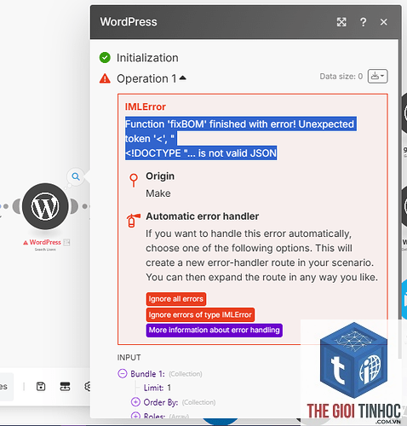The height and width of the screenshot is (426, 407).
Task: Click Ignore errors of type IMLError
Action: [x=200, y=314]
